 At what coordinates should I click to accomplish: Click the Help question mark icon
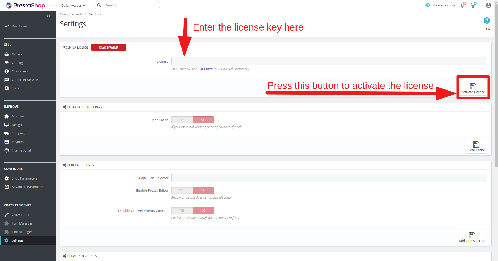(487, 21)
